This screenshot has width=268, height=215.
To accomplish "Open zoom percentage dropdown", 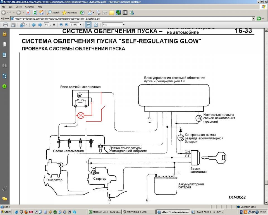I will tap(80, 25).
